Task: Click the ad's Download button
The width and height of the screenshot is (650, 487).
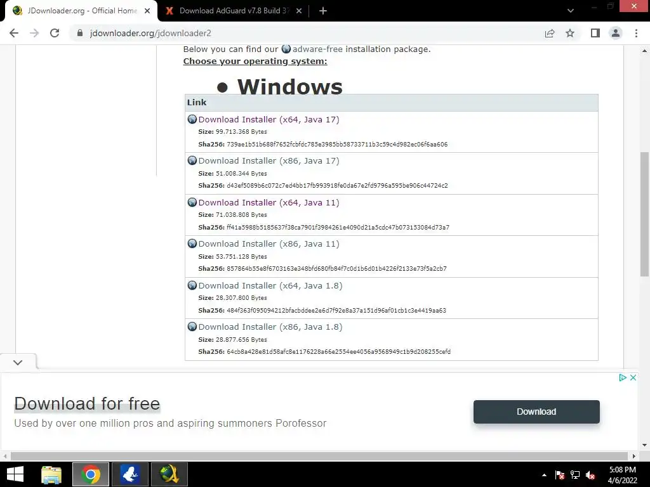Action: click(x=536, y=412)
